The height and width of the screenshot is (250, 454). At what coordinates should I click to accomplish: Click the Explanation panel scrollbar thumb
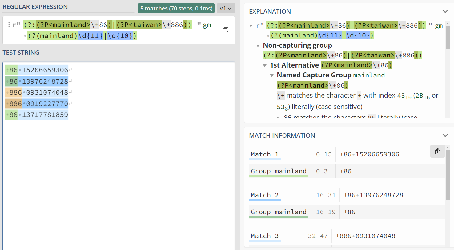(448, 37)
